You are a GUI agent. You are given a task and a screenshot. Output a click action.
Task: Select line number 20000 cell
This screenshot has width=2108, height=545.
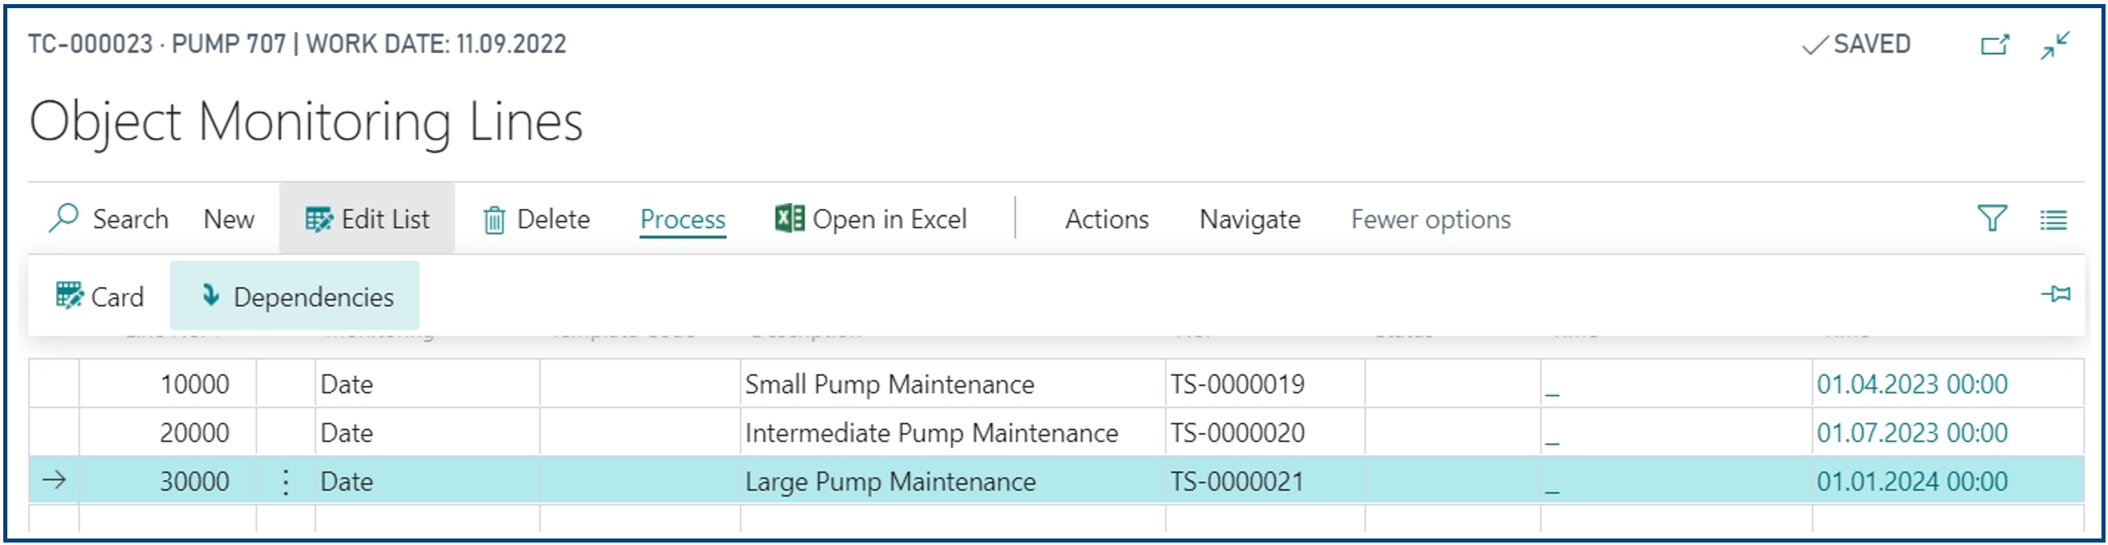(167, 432)
